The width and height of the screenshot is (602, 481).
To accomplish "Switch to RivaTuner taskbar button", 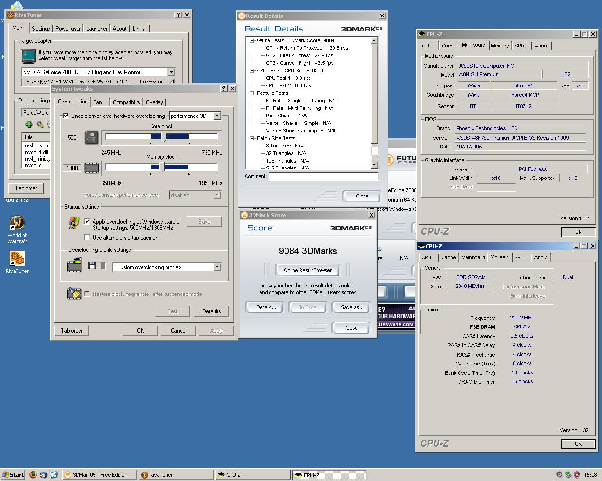I will click(175, 474).
